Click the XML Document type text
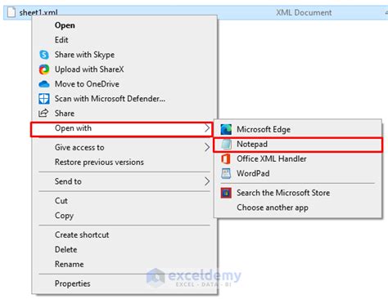 tap(304, 12)
